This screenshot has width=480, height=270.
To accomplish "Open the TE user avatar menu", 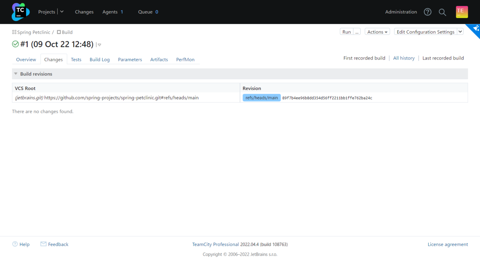I will [462, 12].
